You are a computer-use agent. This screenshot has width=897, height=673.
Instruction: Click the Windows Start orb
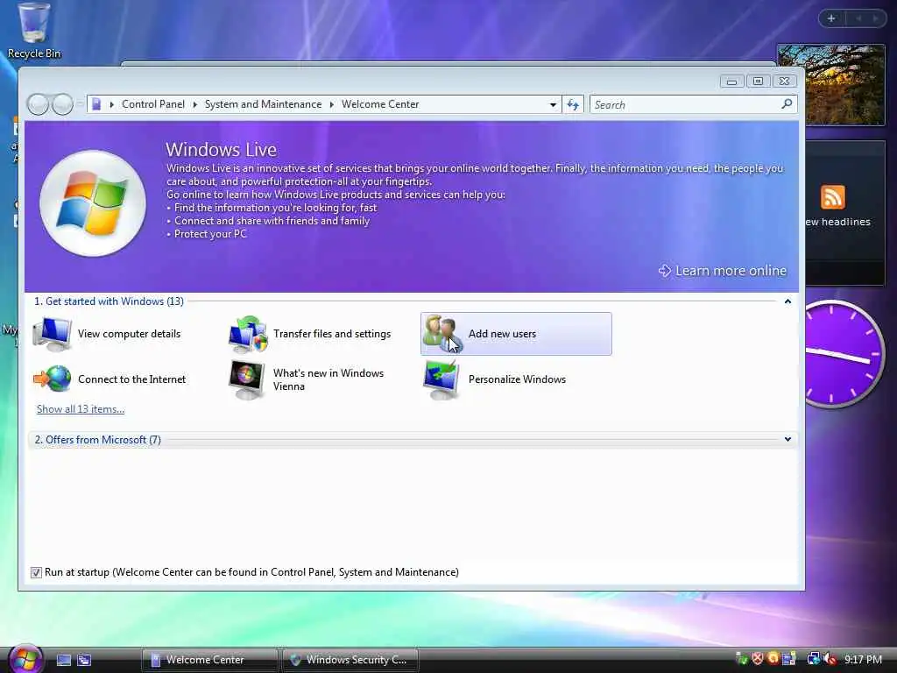24,659
